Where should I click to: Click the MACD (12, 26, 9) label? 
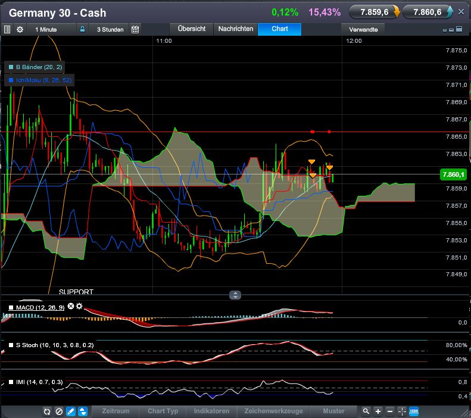pyautogui.click(x=40, y=307)
